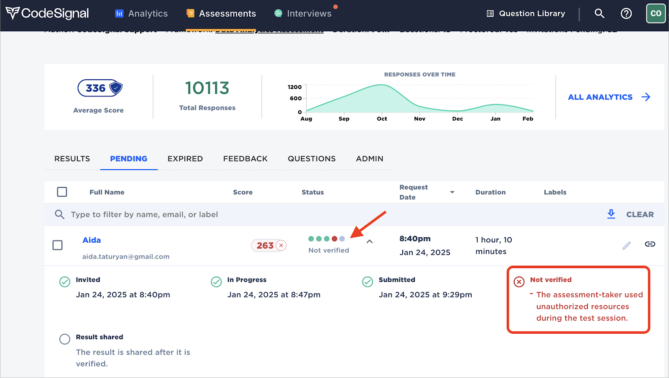Sort by Score column header
This screenshot has height=378, width=669.
click(243, 192)
